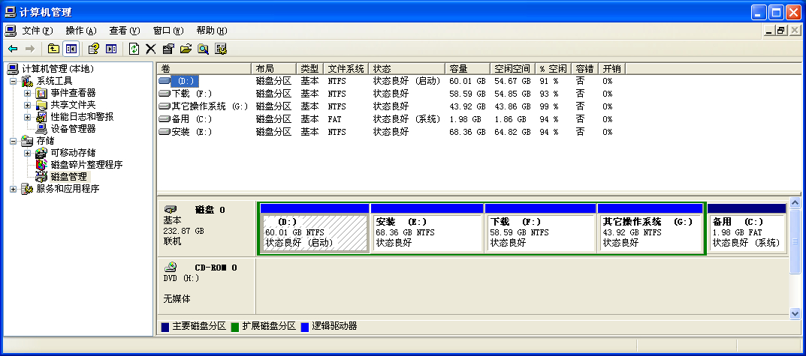Click the CD-ROM 0 DVD (H:) label
The width and height of the screenshot is (806, 356).
[207, 285]
